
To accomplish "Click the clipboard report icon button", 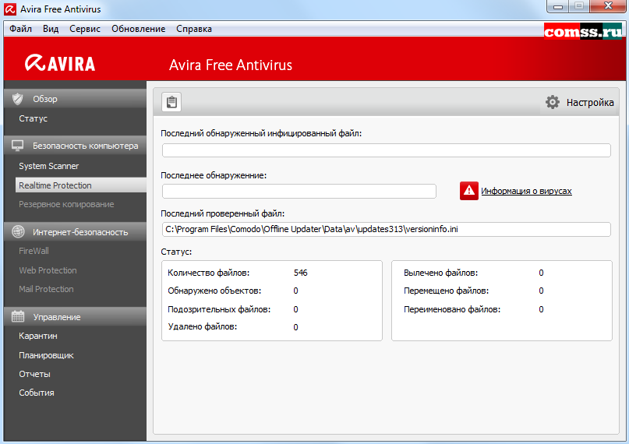I will point(171,102).
